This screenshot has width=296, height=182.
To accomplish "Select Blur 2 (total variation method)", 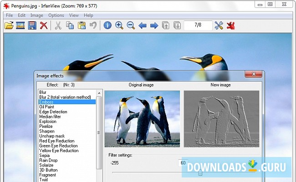I will click(67, 97).
